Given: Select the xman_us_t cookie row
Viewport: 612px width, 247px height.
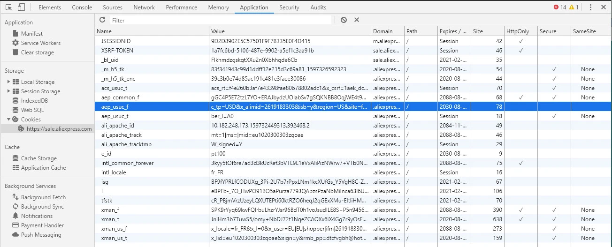Looking at the screenshot, I should point(353,238).
